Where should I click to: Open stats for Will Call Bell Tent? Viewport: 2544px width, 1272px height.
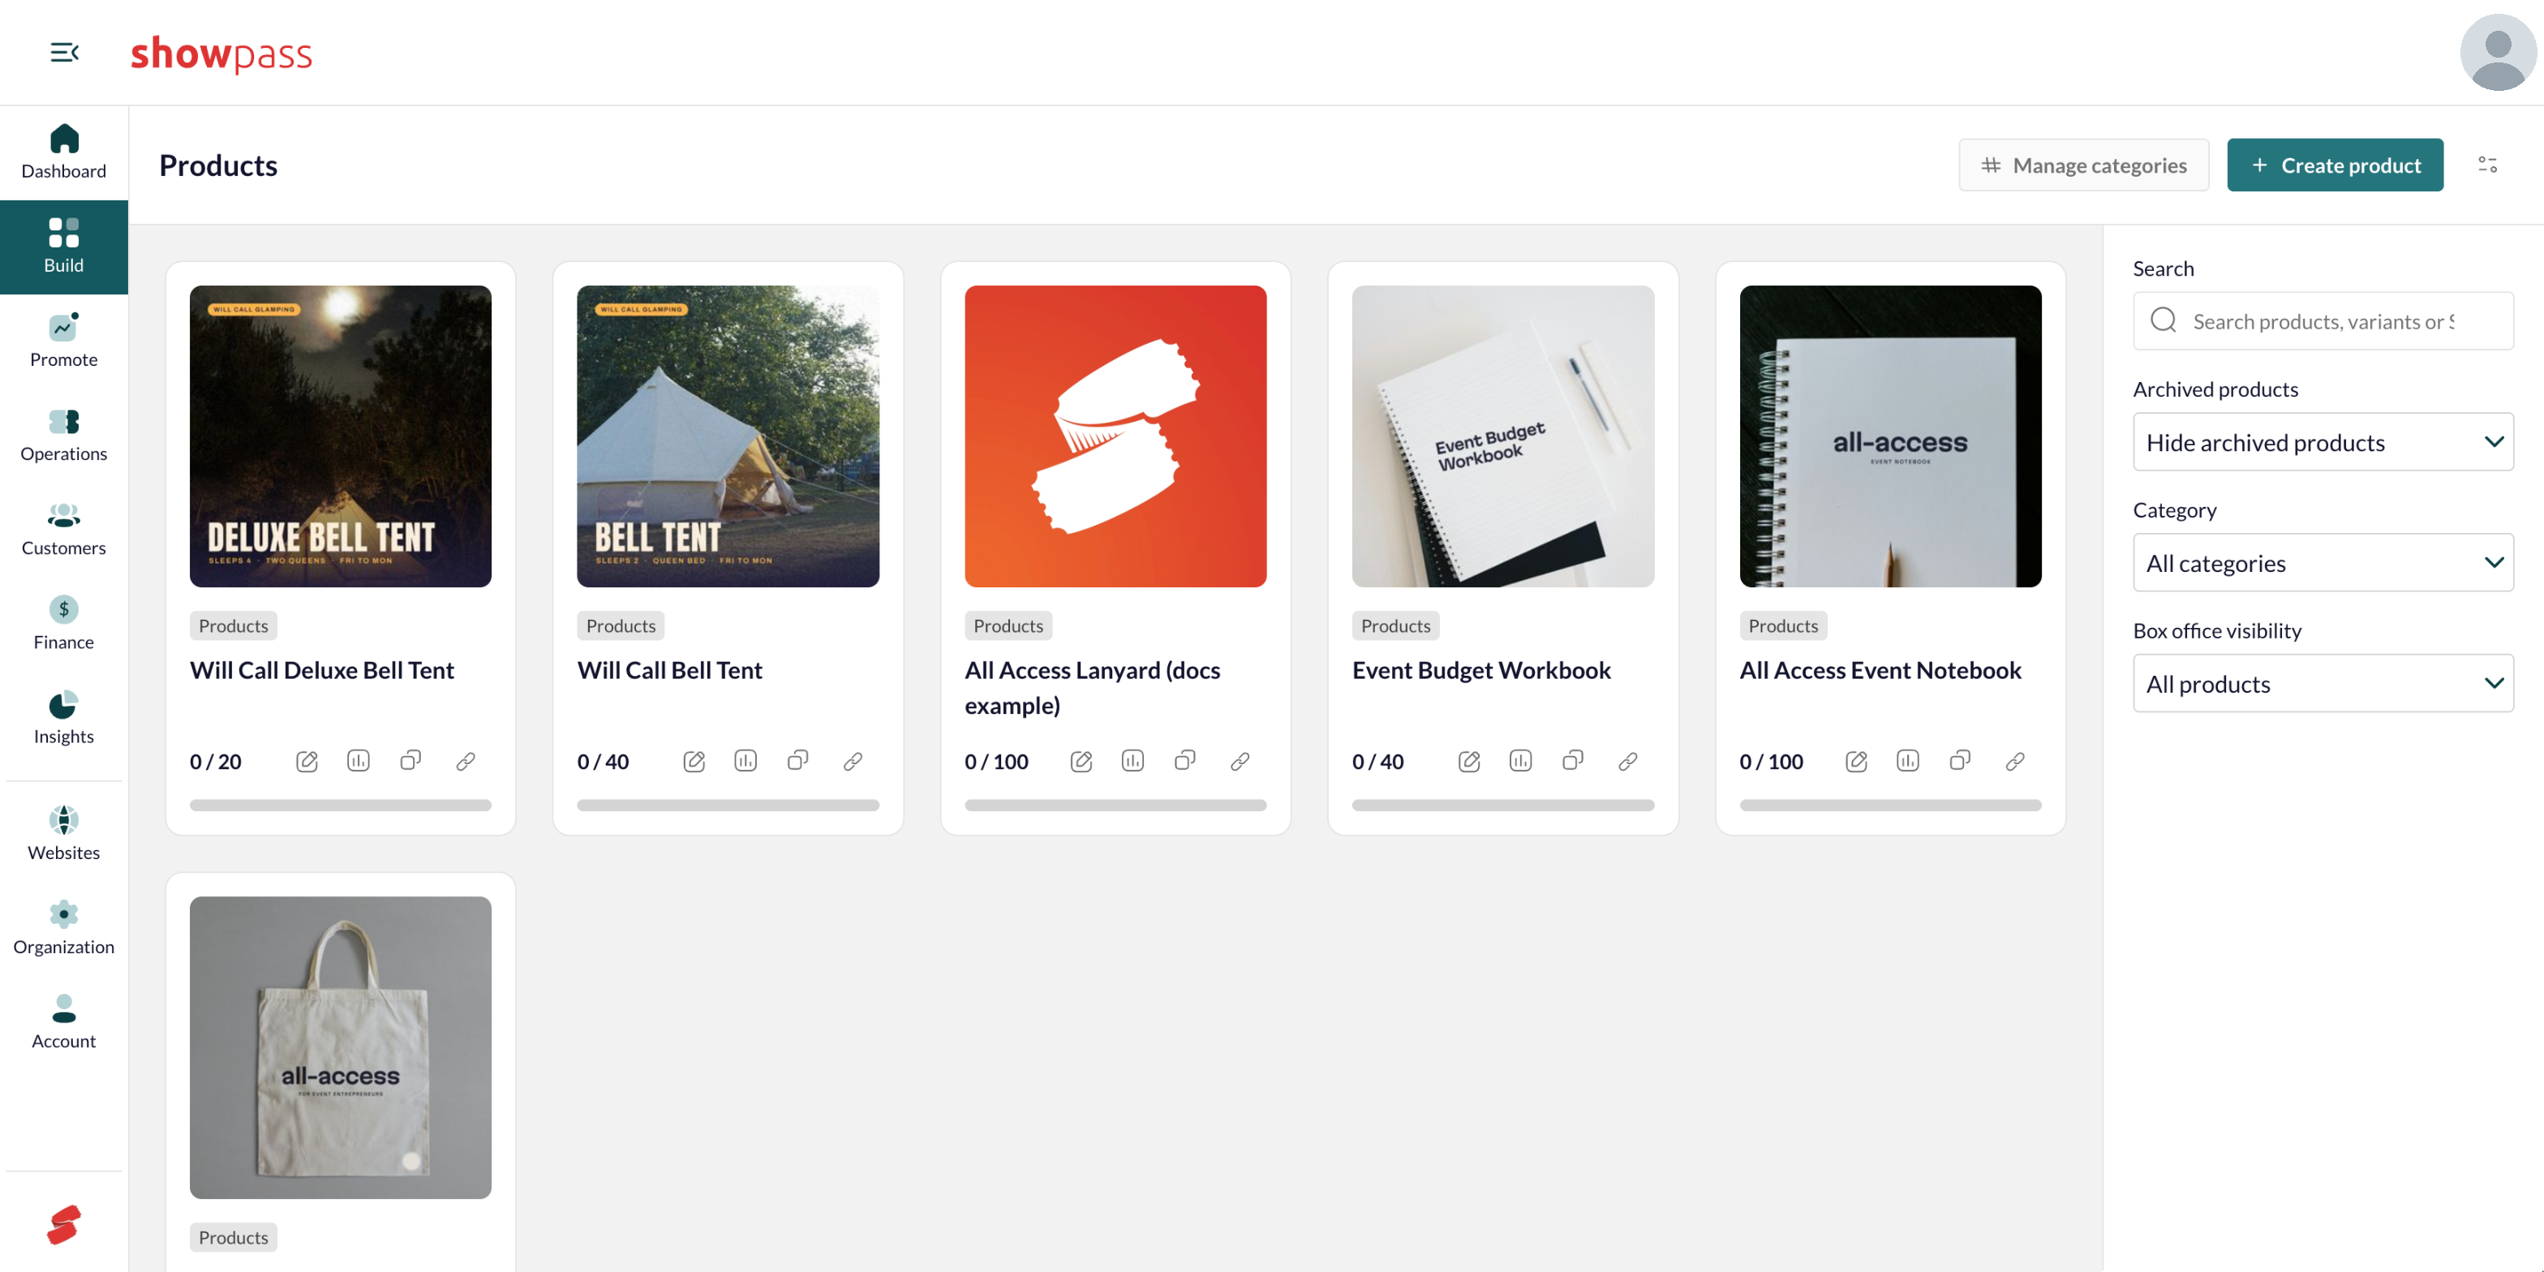click(746, 762)
